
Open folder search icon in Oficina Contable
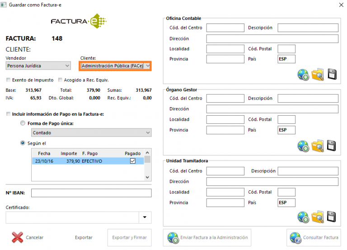318,75
